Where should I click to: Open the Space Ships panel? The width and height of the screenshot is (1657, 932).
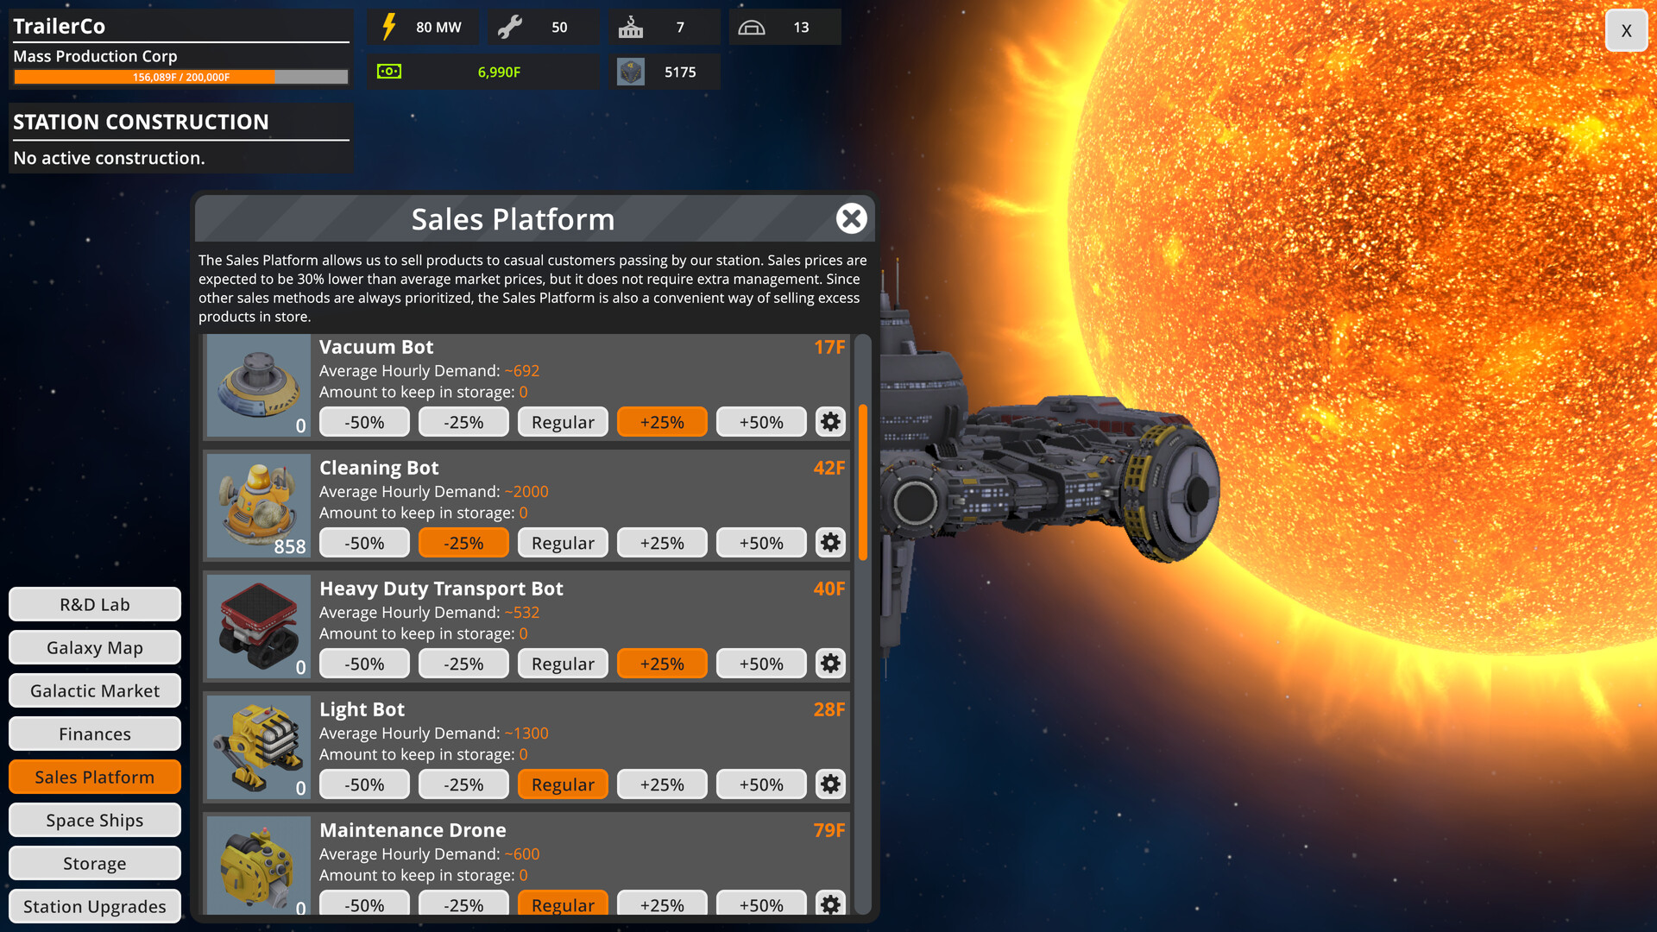pos(94,820)
